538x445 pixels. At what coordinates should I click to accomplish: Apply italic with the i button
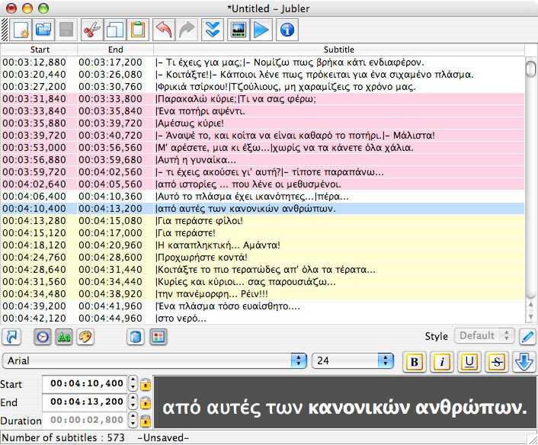[x=441, y=362]
